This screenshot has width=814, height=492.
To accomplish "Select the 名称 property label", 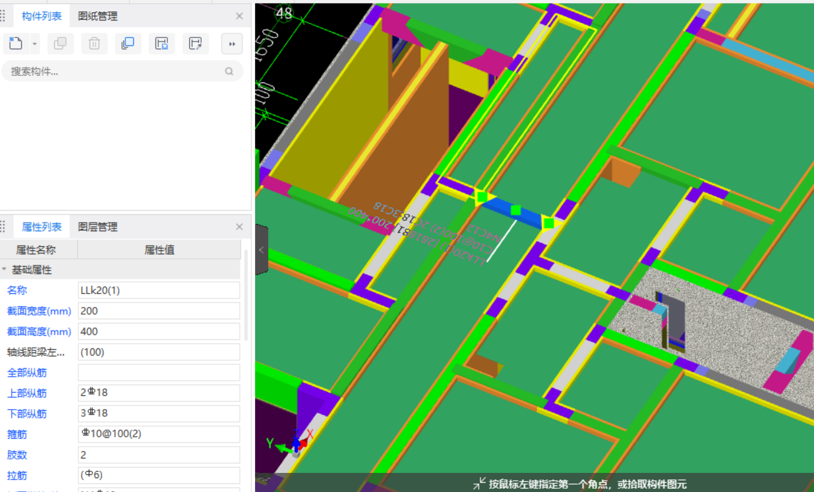I will click(x=17, y=290).
